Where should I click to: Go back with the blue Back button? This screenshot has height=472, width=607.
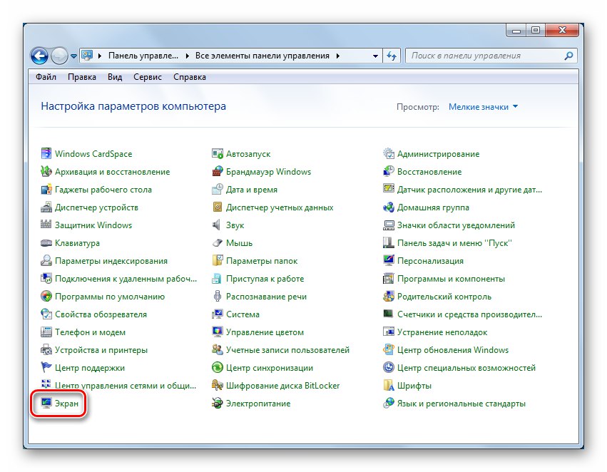pos(39,56)
